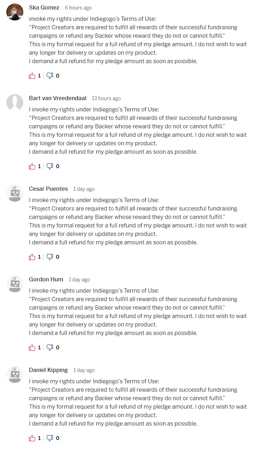This screenshot has height=452, width=270.
Task: Click the "13 hours ago" timestamp
Action: (x=106, y=99)
